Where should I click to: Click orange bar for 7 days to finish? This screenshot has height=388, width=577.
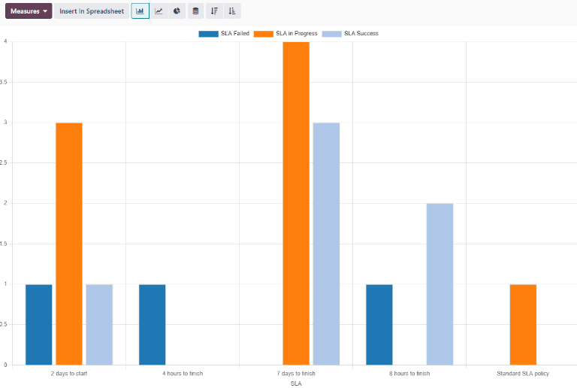(x=296, y=203)
